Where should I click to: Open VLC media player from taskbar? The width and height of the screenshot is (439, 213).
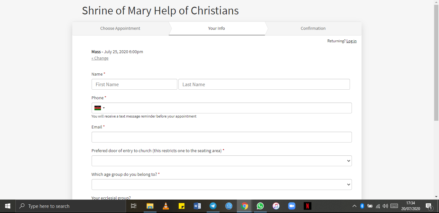[166, 206]
